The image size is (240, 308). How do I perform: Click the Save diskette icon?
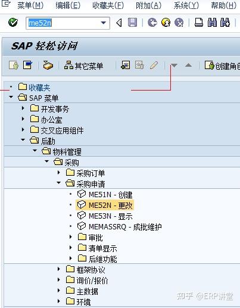[x=132, y=23]
